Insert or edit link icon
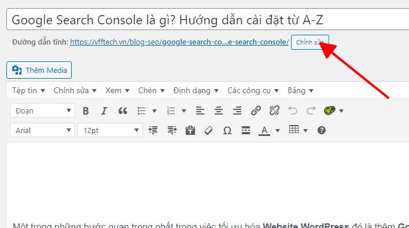 click(256, 111)
